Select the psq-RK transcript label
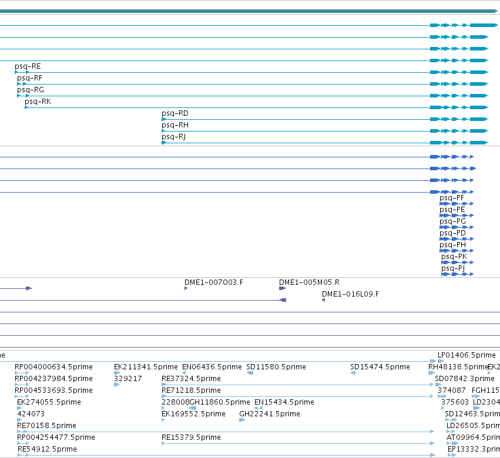The image size is (500, 458). pos(38,102)
